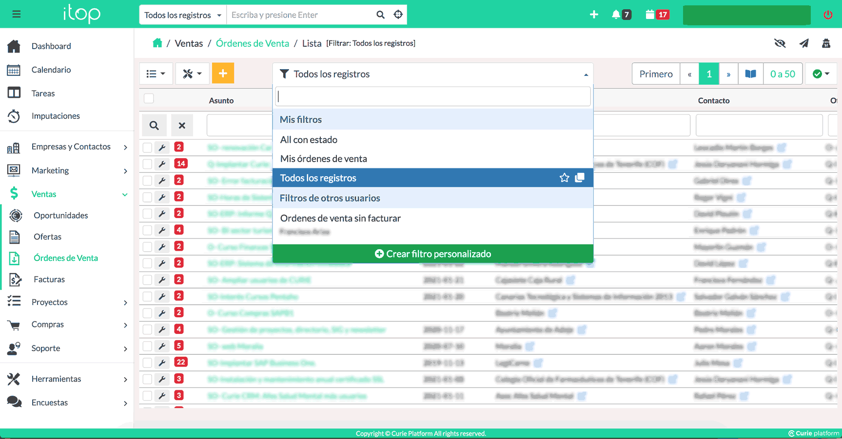The image size is (842, 439).
Task: Tick the checkbox on the first table row
Action: [x=147, y=147]
